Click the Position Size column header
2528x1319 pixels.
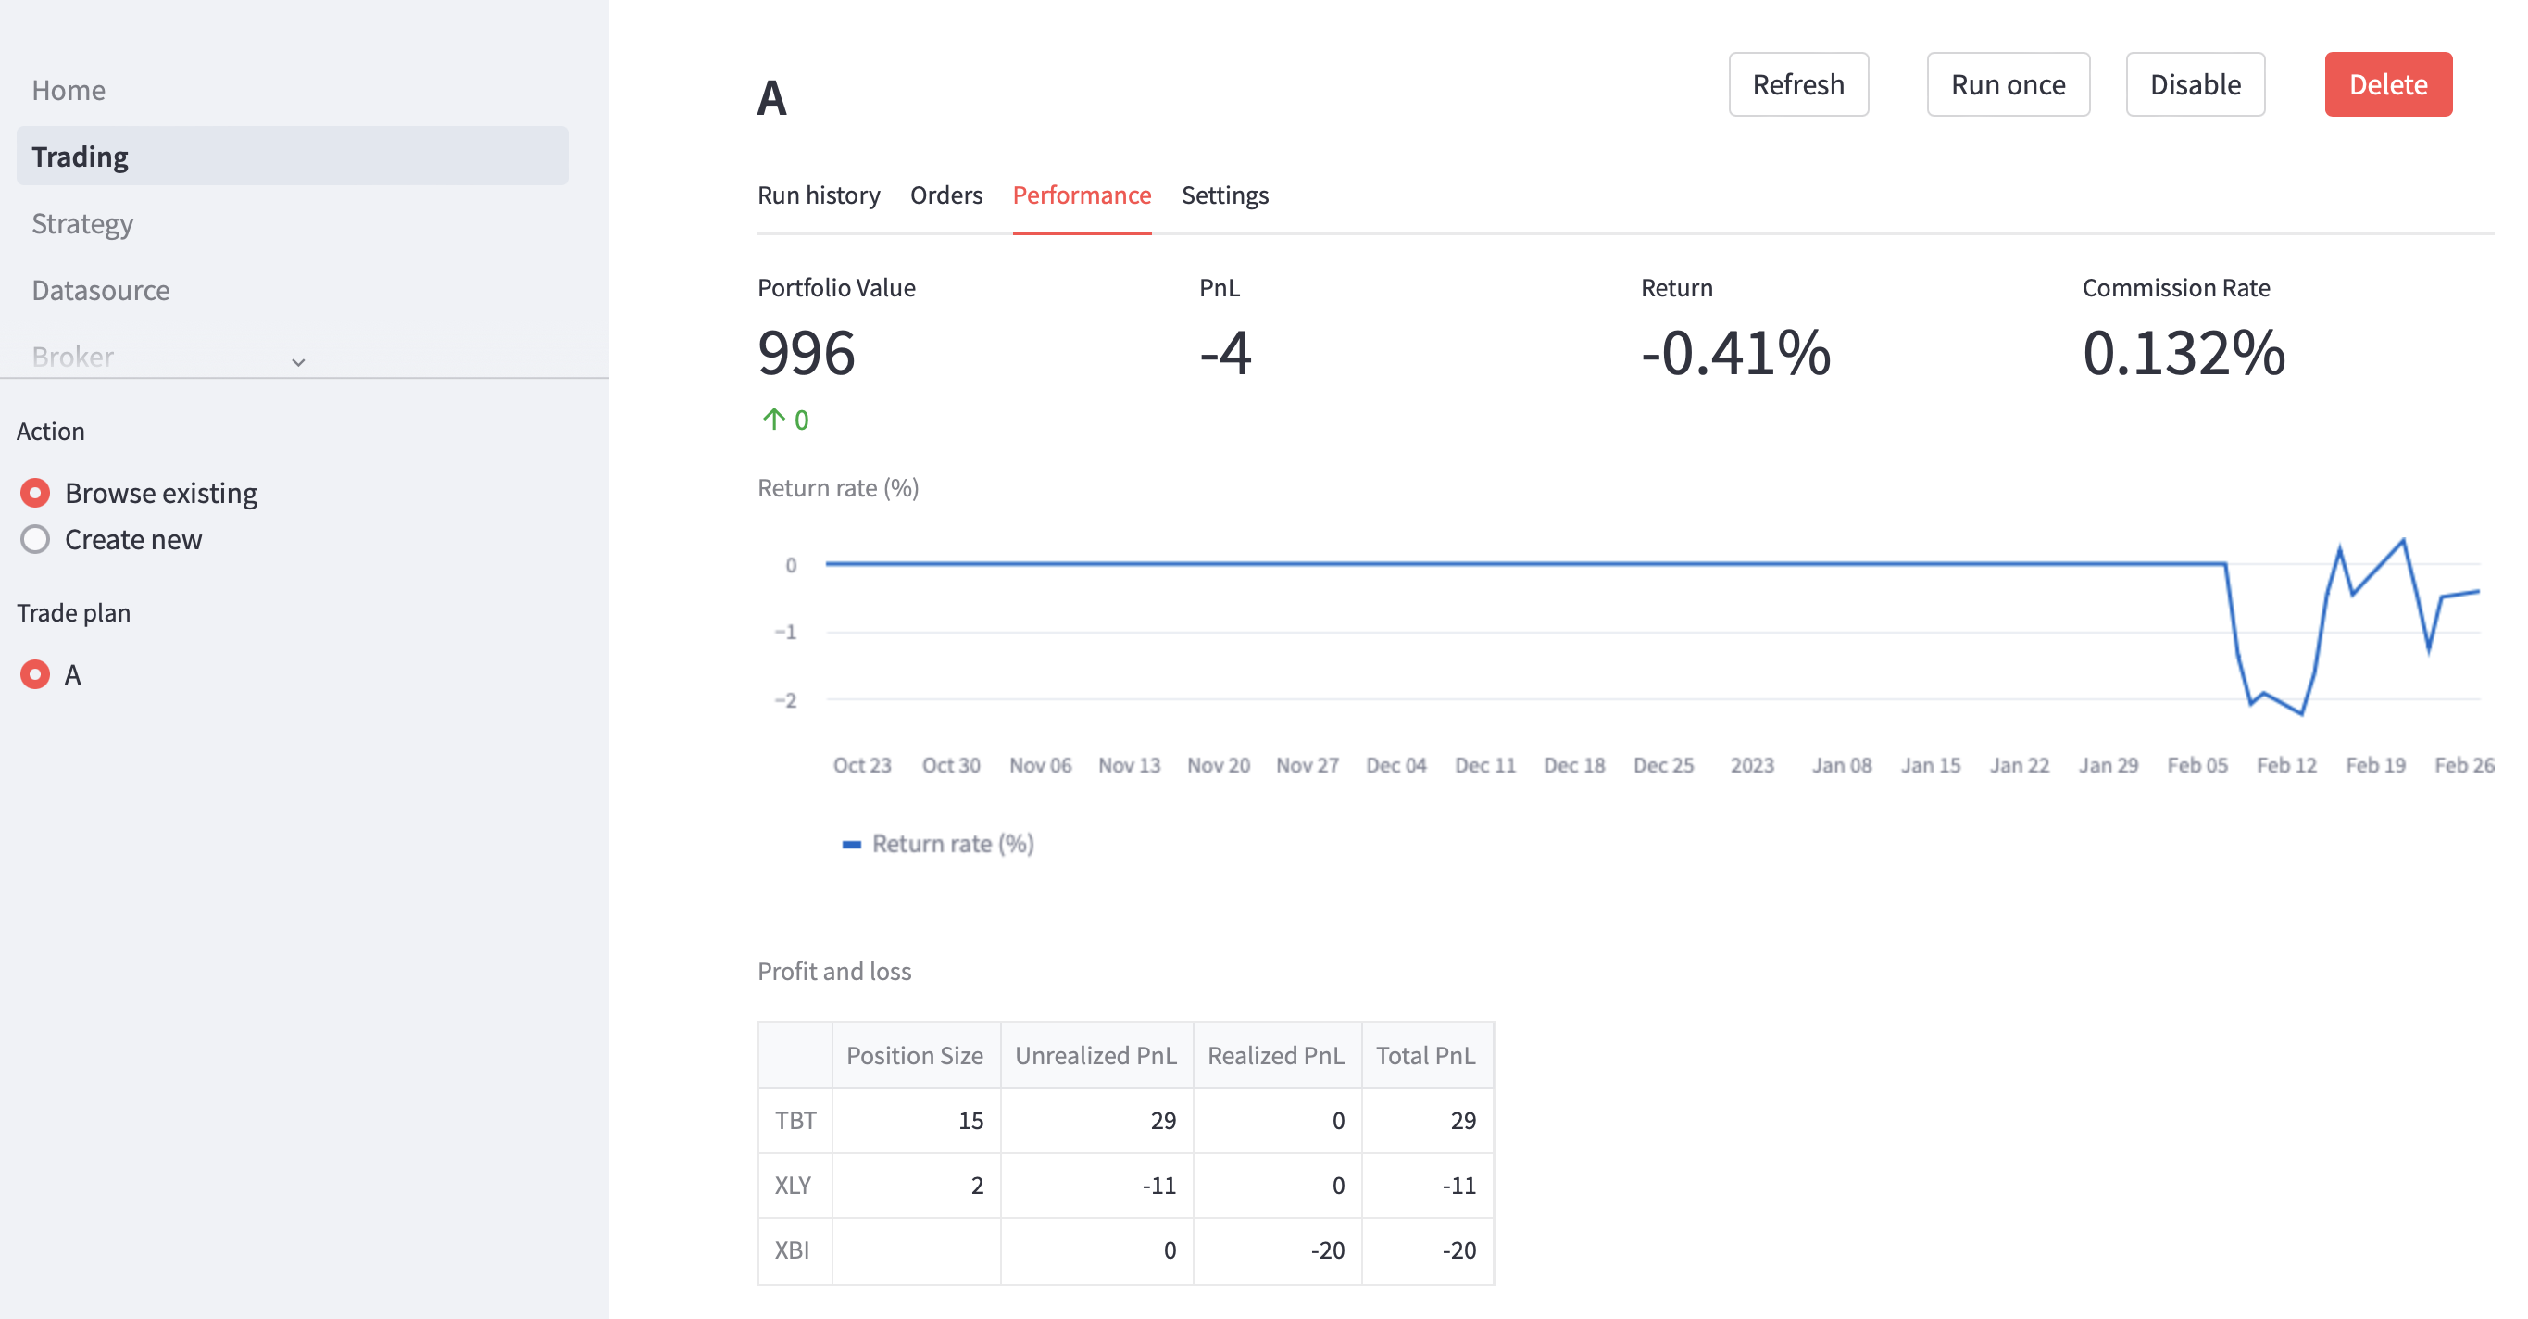click(914, 1055)
